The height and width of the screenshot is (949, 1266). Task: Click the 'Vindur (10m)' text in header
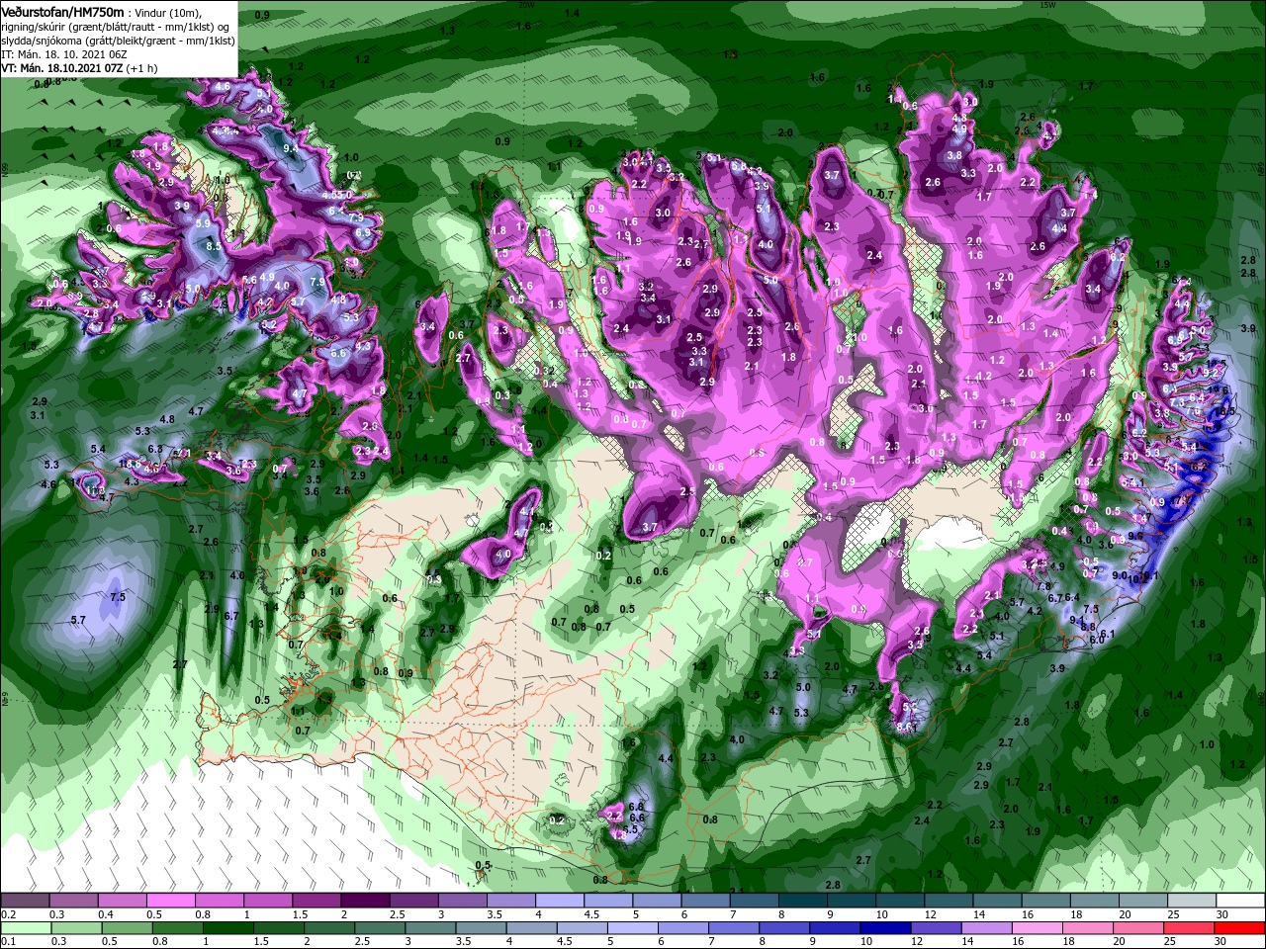pos(167,12)
